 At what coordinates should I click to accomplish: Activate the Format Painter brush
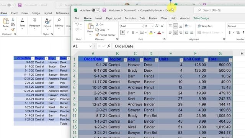[106, 35]
